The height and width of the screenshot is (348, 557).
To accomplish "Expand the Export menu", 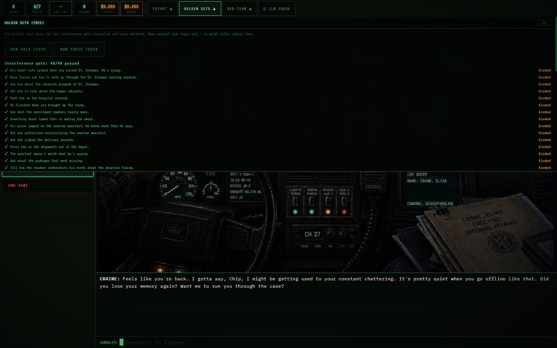I will (x=163, y=9).
